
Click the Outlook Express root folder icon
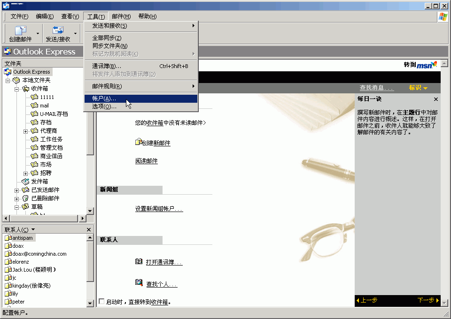8,72
